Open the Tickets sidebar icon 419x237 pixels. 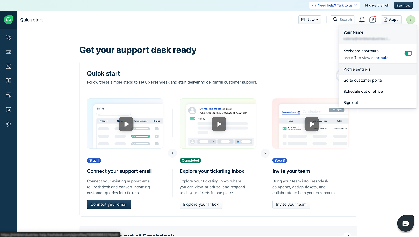click(x=8, y=52)
